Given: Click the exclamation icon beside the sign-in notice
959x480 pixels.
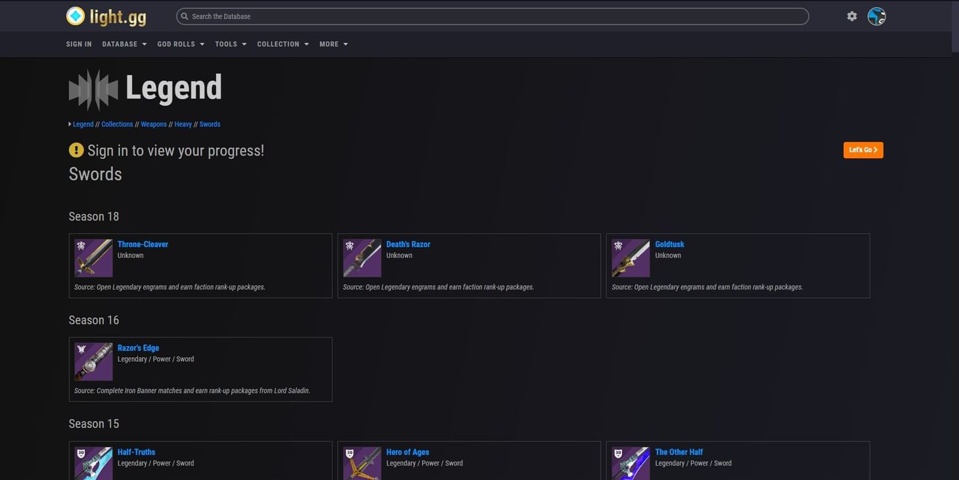Looking at the screenshot, I should point(76,150).
